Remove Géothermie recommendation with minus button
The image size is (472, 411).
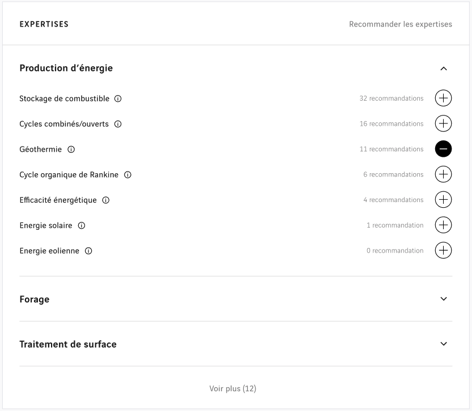(443, 149)
